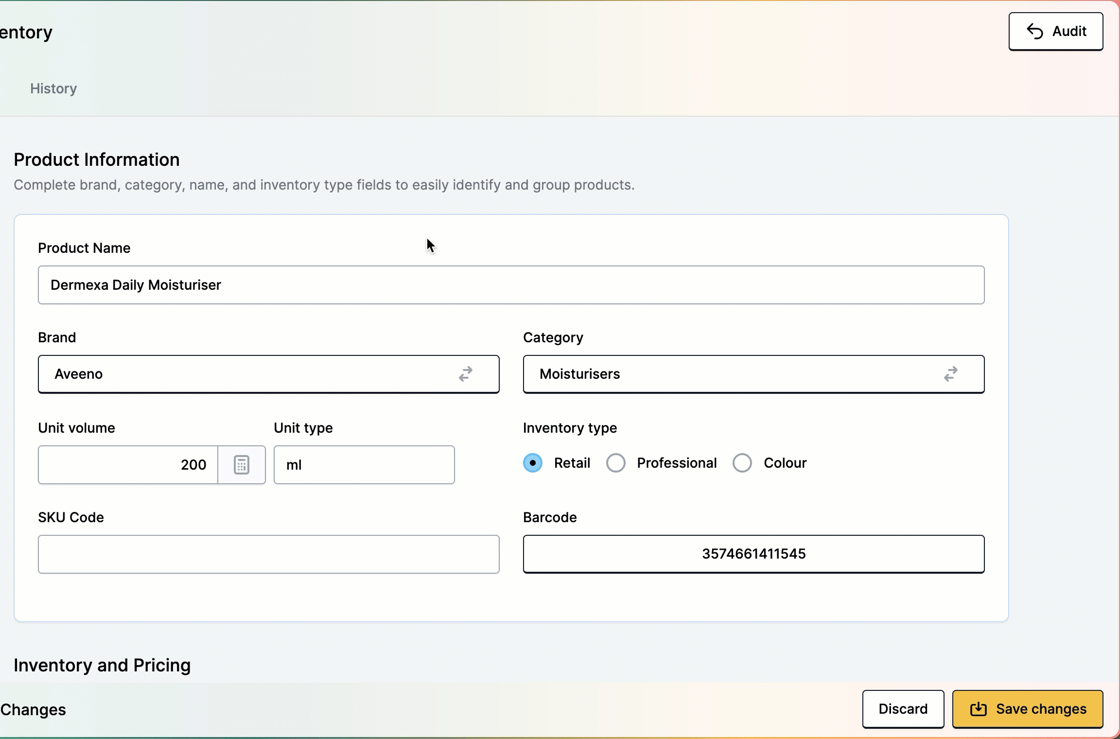The width and height of the screenshot is (1120, 739).
Task: Click the Unit volume field showing 200
Action: click(128, 465)
